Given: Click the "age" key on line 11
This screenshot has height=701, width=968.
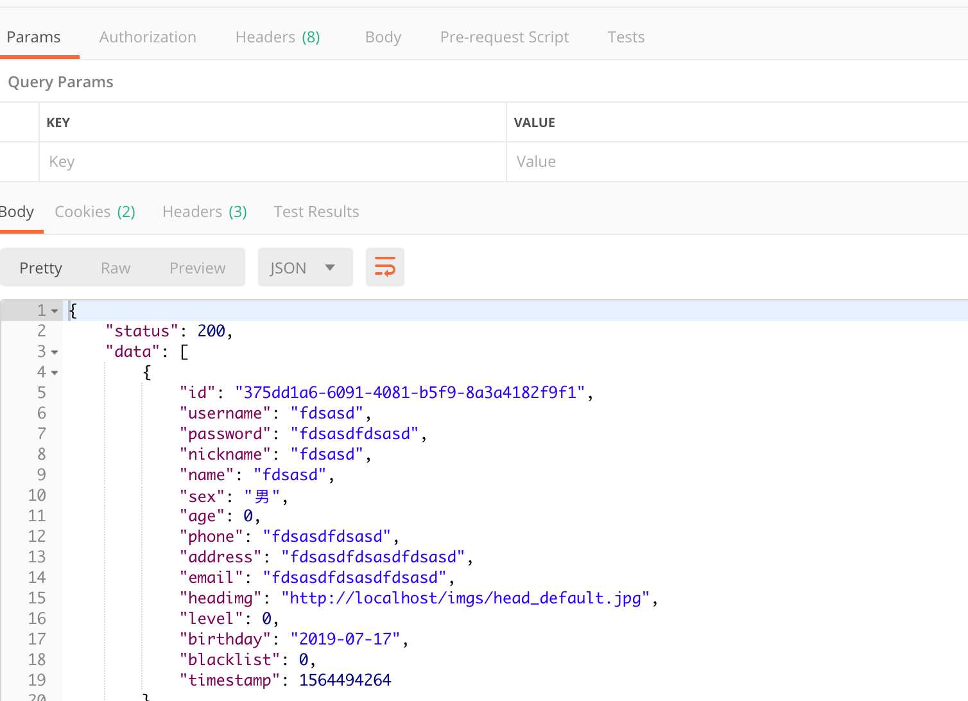Looking at the screenshot, I should [202, 516].
